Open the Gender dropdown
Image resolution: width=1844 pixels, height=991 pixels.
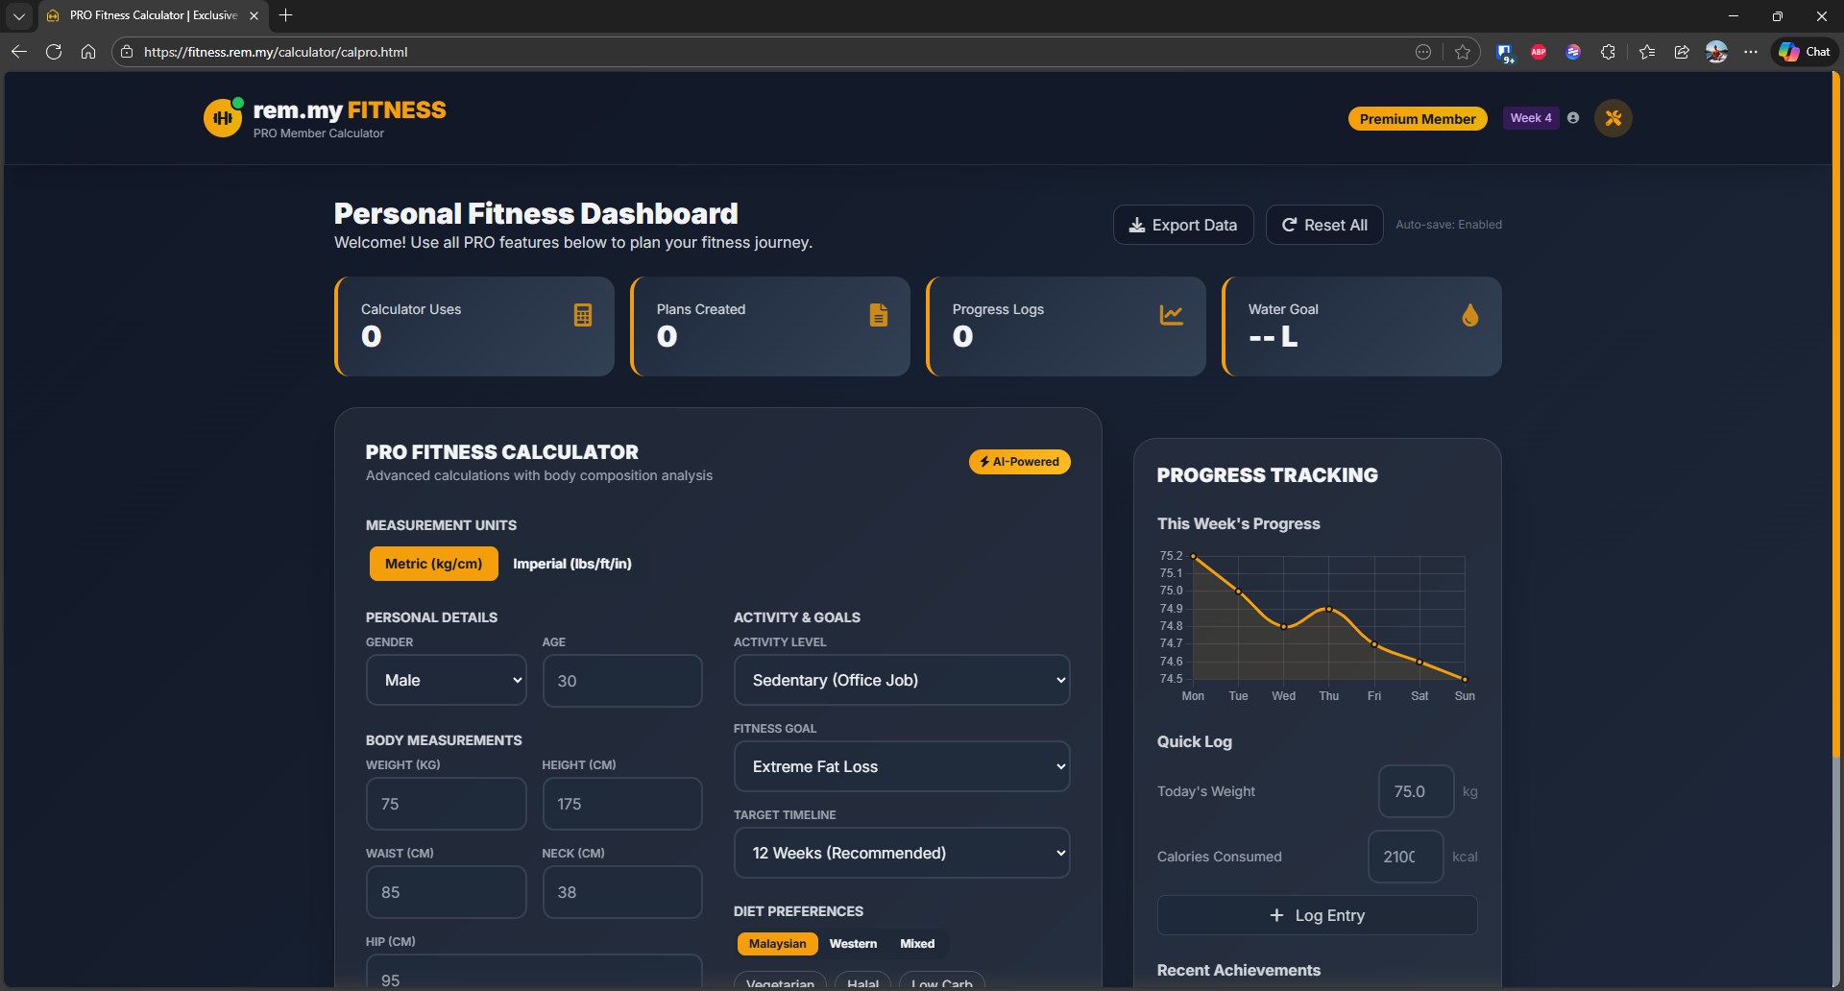(x=447, y=680)
